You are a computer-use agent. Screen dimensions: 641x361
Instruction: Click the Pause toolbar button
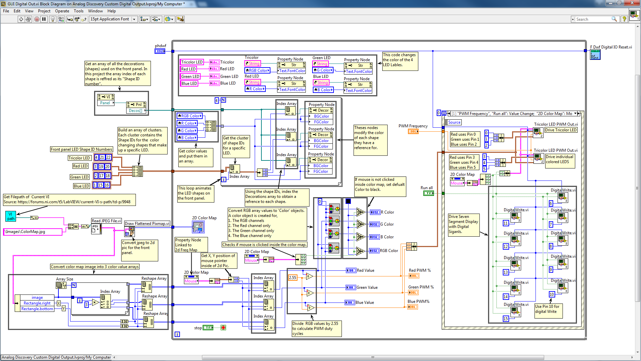[44, 19]
